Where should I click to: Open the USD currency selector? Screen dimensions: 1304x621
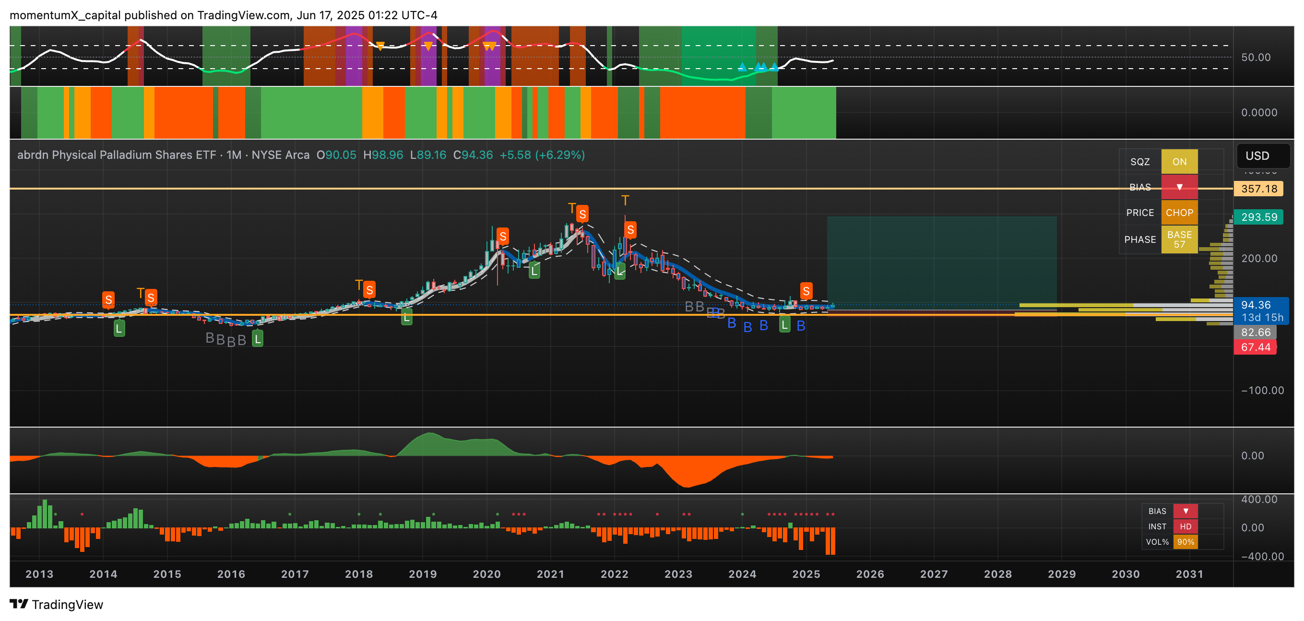click(x=1262, y=155)
